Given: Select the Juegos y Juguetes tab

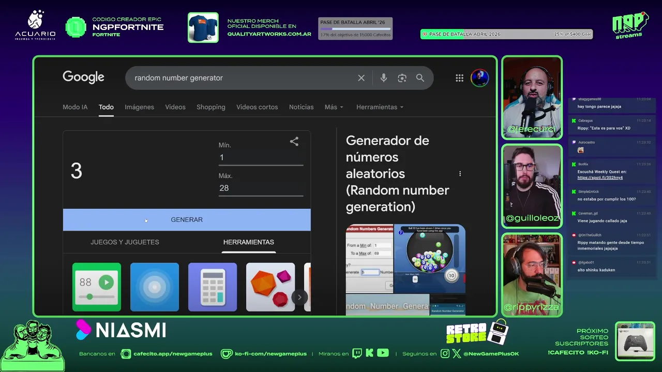Looking at the screenshot, I should 125,242.
